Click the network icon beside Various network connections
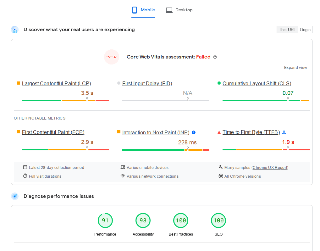This screenshot has height=251, width=320. click(123, 176)
